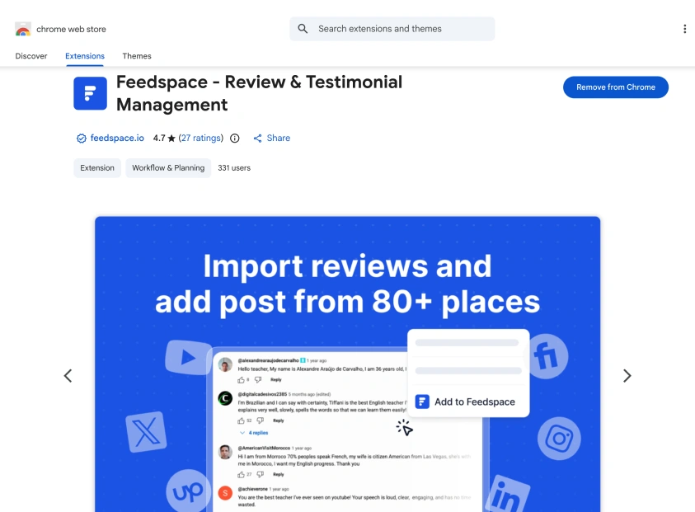The height and width of the screenshot is (512, 695).
Task: Click the Feedspace extension logo icon
Action: pos(90,93)
